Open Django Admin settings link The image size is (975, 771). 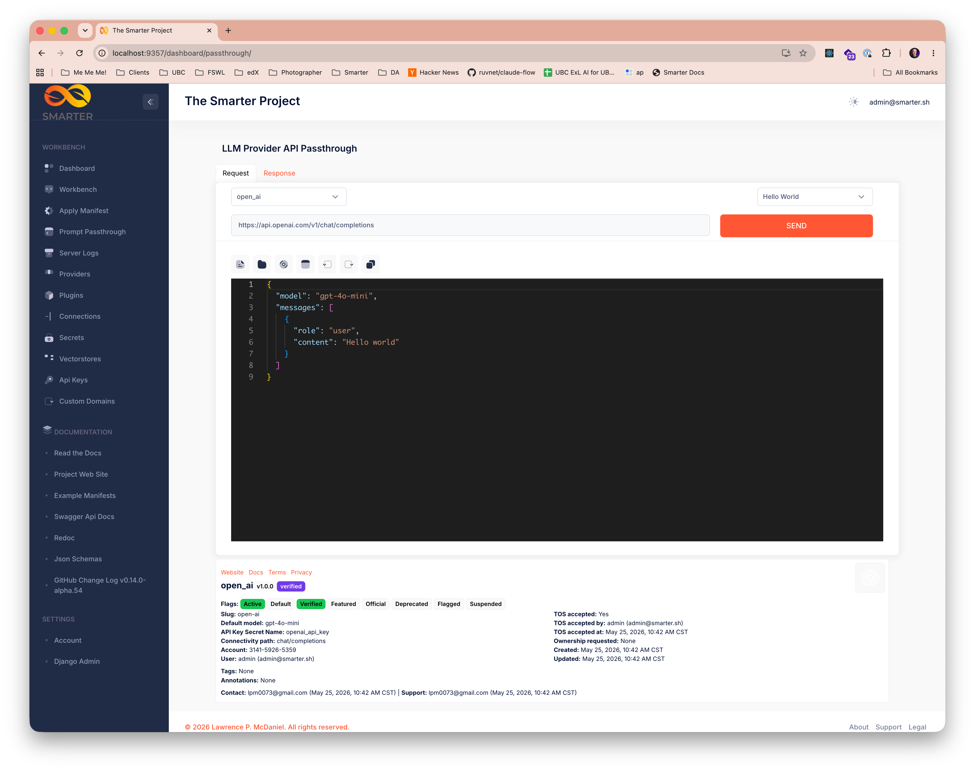click(77, 662)
